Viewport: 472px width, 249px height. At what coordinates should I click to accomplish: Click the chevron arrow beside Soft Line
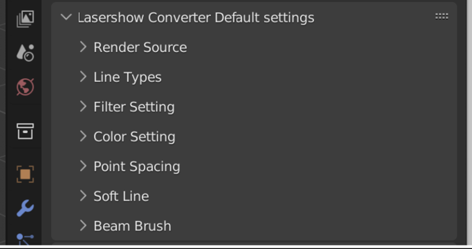tap(83, 196)
